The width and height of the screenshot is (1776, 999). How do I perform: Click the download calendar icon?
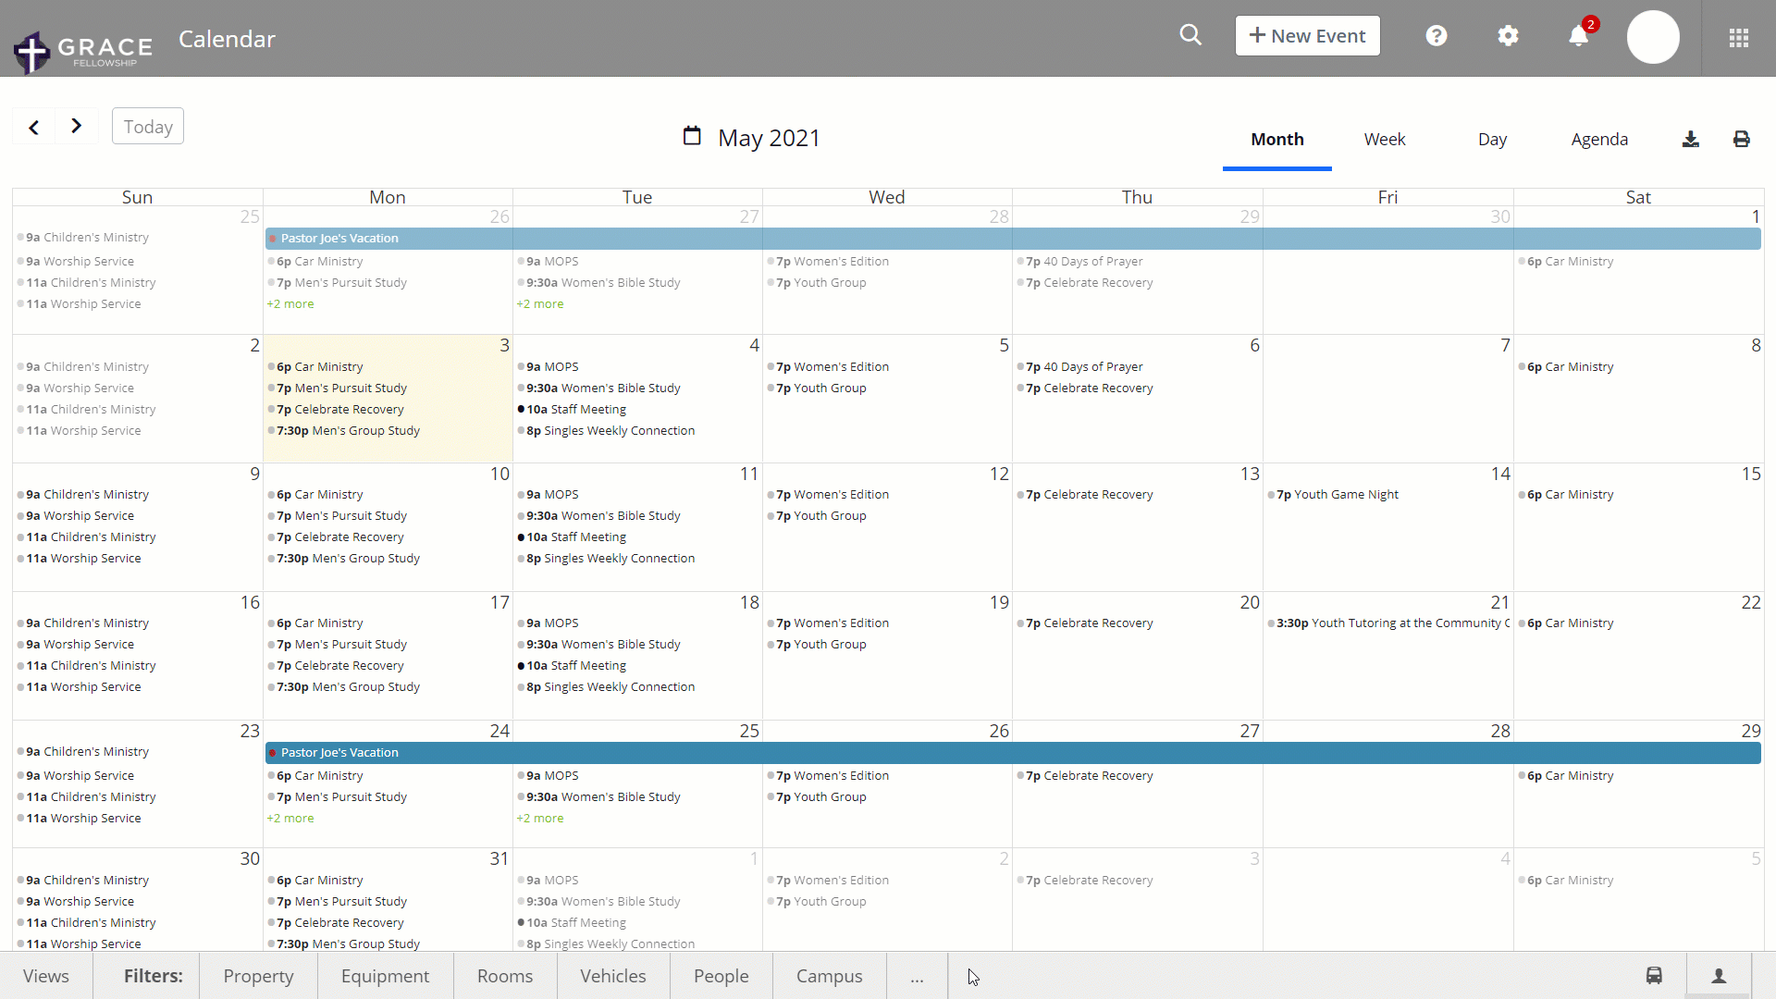tap(1690, 140)
